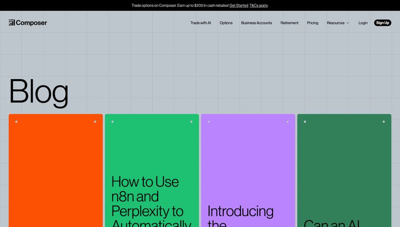The image size is (400, 227).
Task: Click the Login link
Action: (x=363, y=23)
